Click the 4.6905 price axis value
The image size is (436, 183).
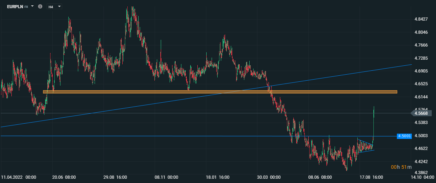[421, 71]
